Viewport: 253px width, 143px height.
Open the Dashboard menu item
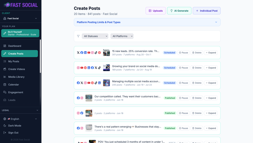pos(19,46)
